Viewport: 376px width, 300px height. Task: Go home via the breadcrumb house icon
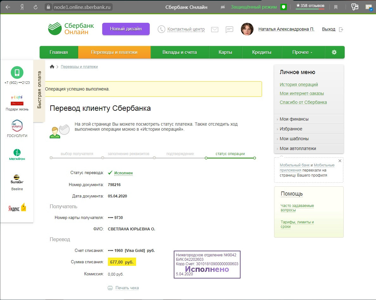[52, 67]
